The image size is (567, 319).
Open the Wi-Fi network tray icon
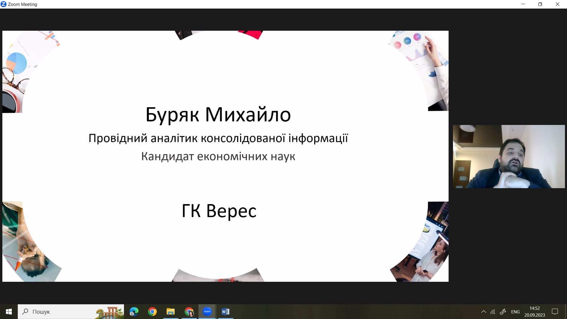click(x=493, y=312)
